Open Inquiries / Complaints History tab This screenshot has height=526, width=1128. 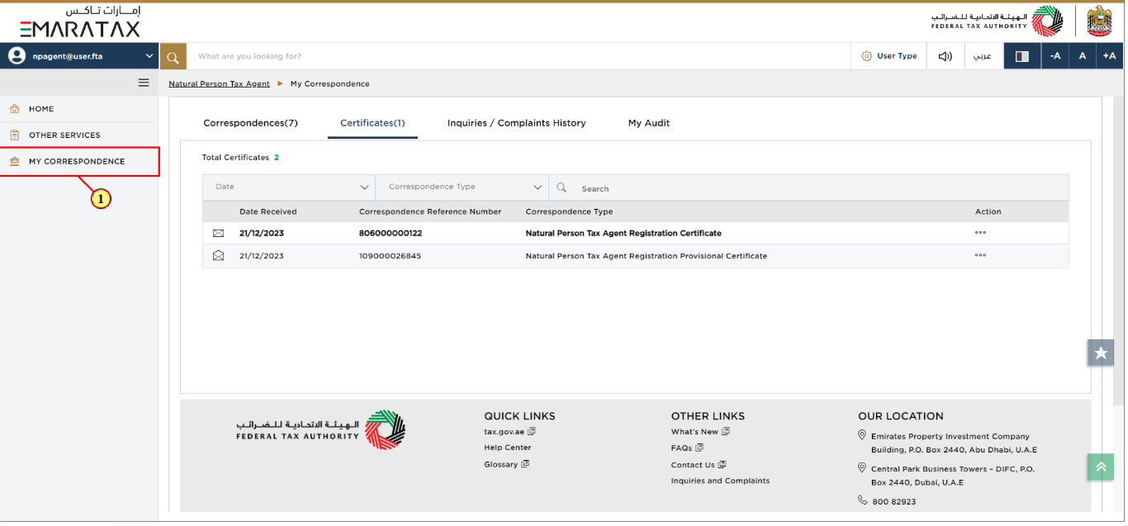point(516,123)
